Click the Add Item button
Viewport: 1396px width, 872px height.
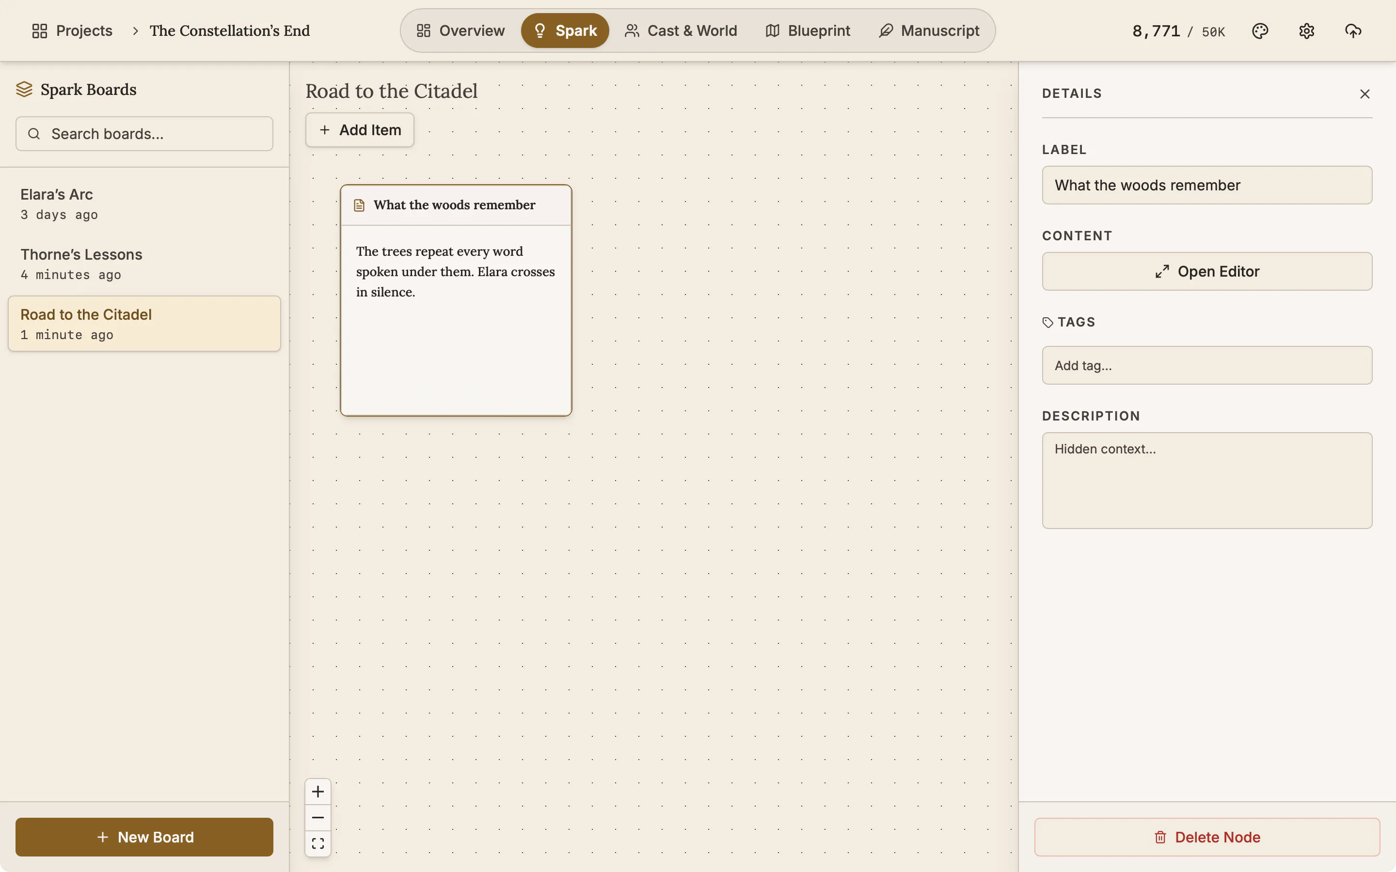[359, 130]
